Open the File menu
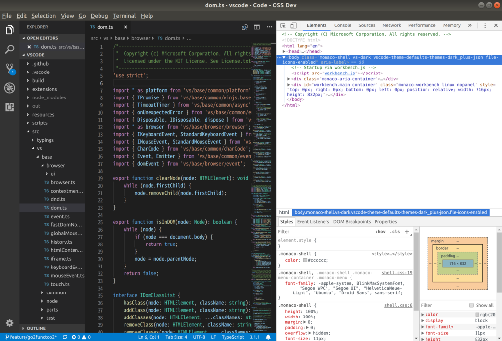The image size is (502, 341). [x=7, y=16]
